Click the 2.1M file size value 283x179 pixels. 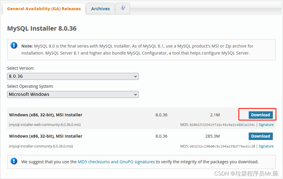[215, 115]
